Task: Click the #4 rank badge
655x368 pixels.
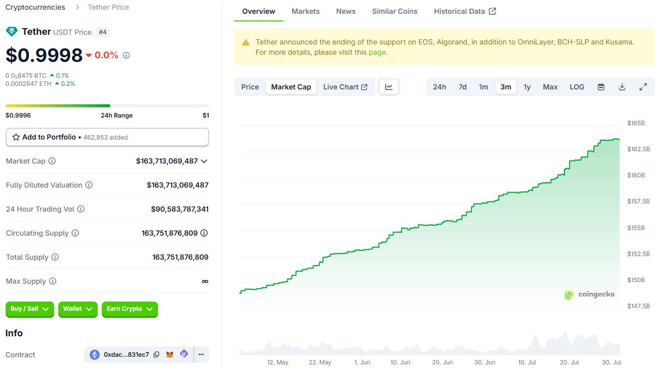Action: tap(103, 32)
